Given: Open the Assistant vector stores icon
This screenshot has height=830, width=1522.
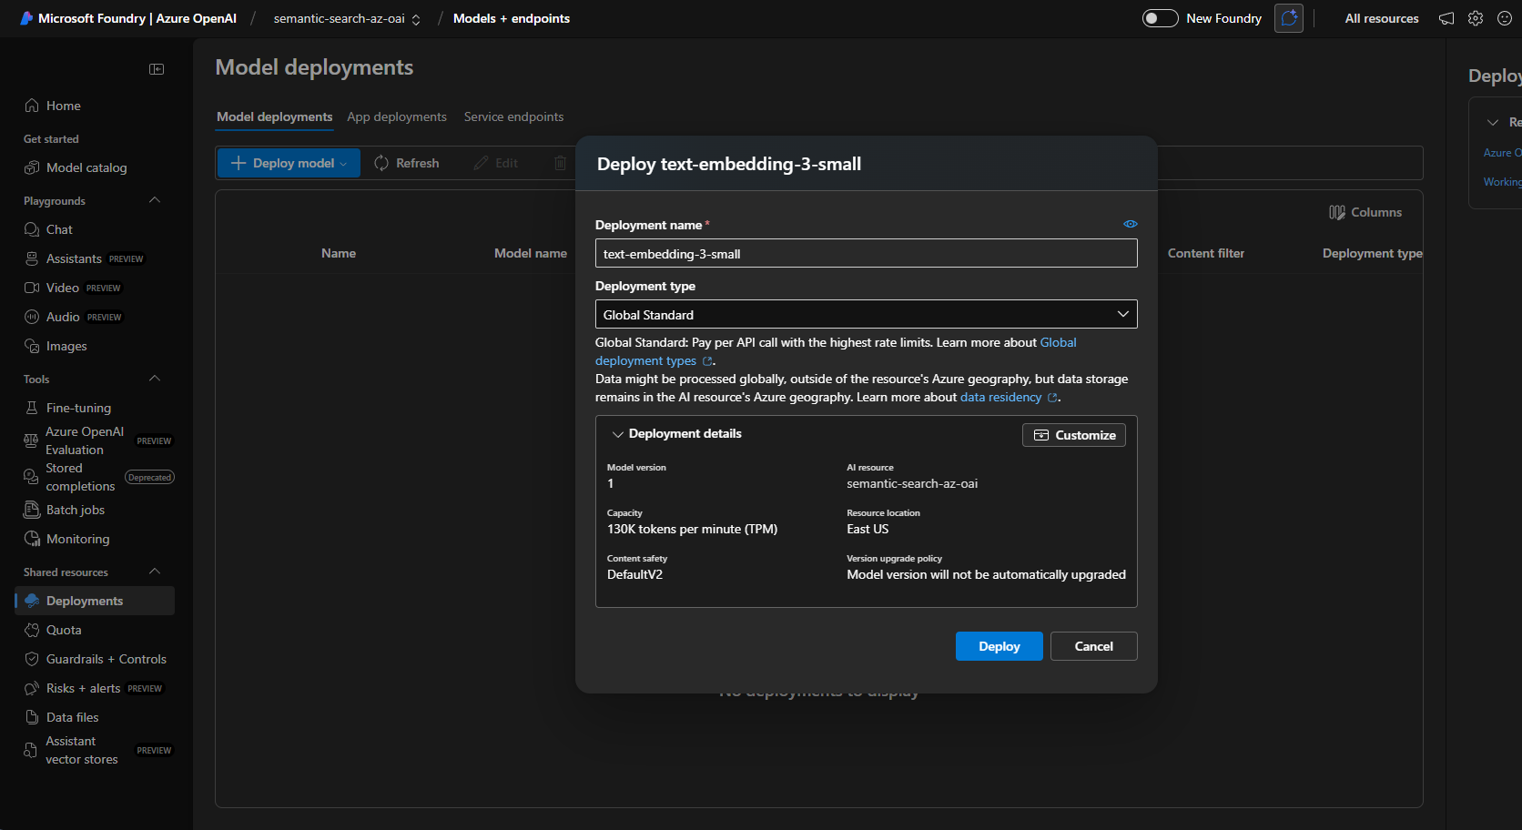Looking at the screenshot, I should click(x=31, y=750).
